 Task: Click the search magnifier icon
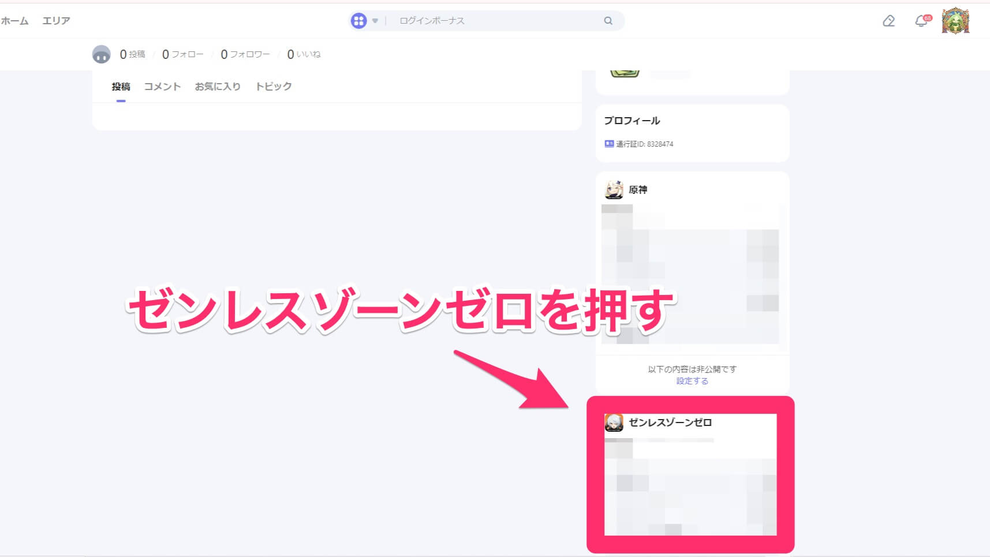(608, 20)
